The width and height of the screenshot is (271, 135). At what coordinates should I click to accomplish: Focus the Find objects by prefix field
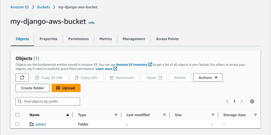[51, 101]
